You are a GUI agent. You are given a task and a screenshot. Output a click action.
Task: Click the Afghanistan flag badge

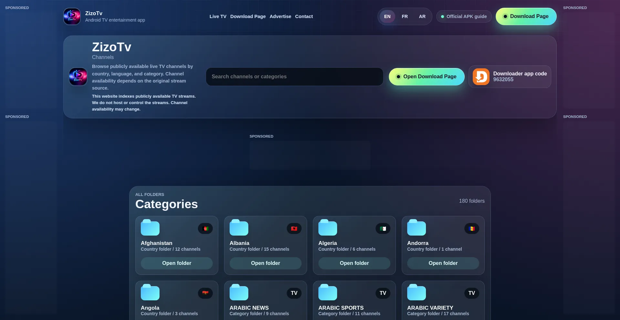tap(205, 228)
